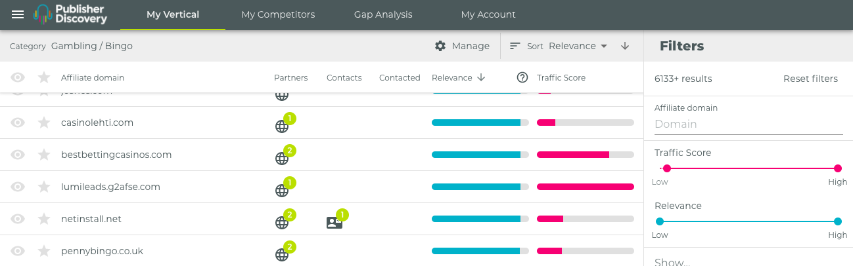This screenshot has width=853, height=266.
Task: Click the 6133+ results count
Action: tap(683, 79)
